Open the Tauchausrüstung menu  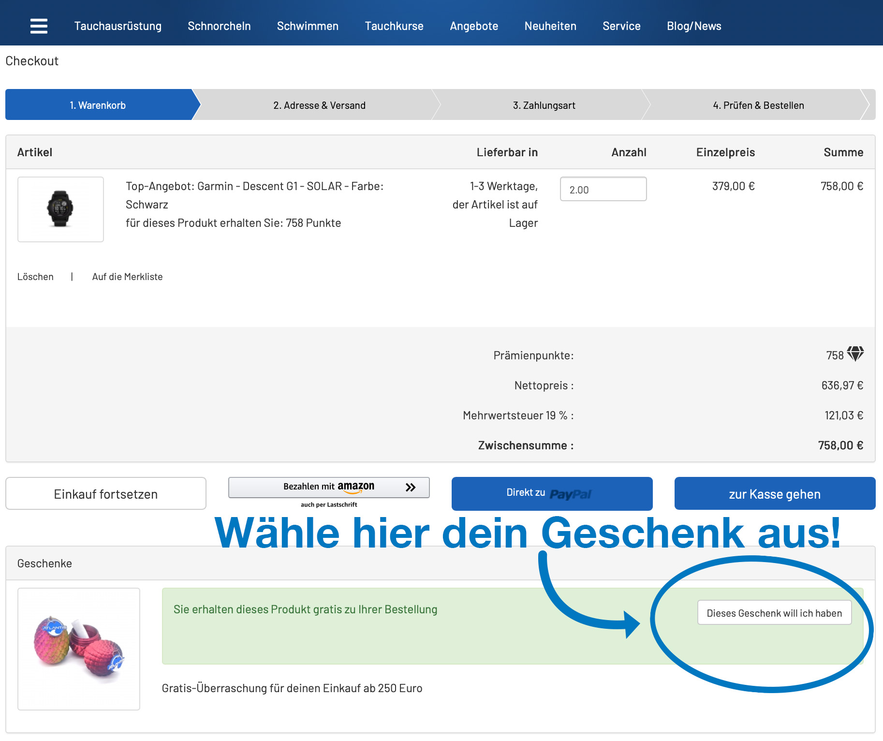click(x=118, y=26)
